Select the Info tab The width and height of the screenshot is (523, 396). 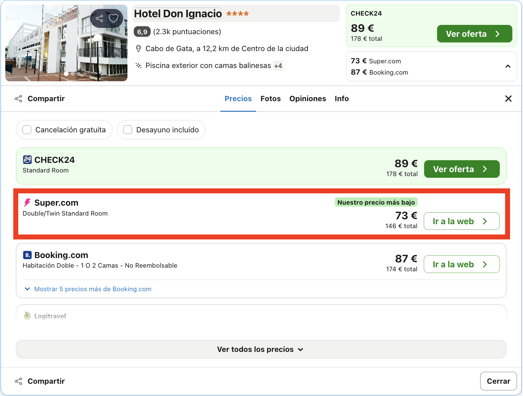click(341, 99)
